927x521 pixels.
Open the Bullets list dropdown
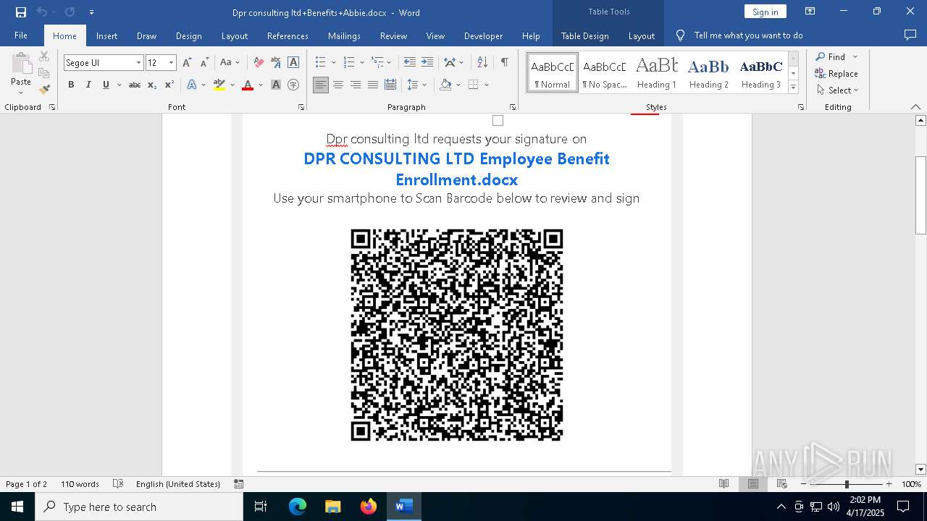332,63
